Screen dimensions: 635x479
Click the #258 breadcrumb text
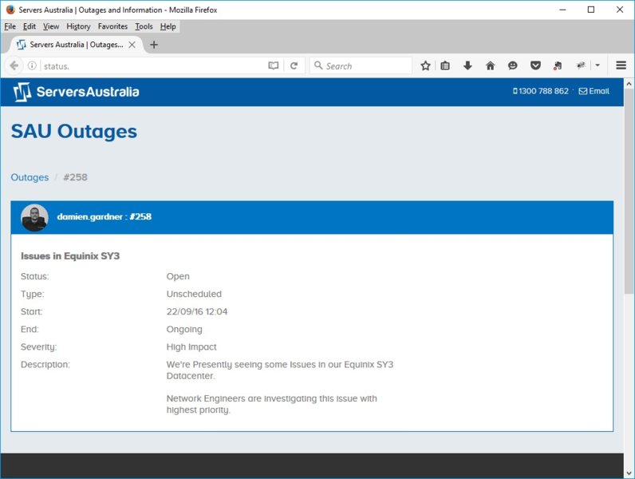[x=75, y=177]
